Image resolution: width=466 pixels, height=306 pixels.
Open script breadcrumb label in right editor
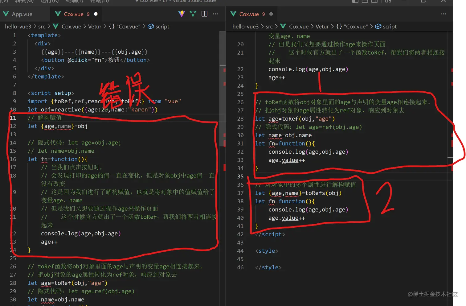(x=390, y=27)
